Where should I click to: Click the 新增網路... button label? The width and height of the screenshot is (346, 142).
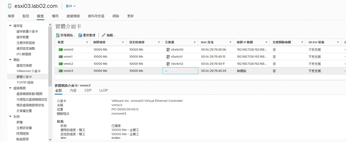(x=68, y=35)
